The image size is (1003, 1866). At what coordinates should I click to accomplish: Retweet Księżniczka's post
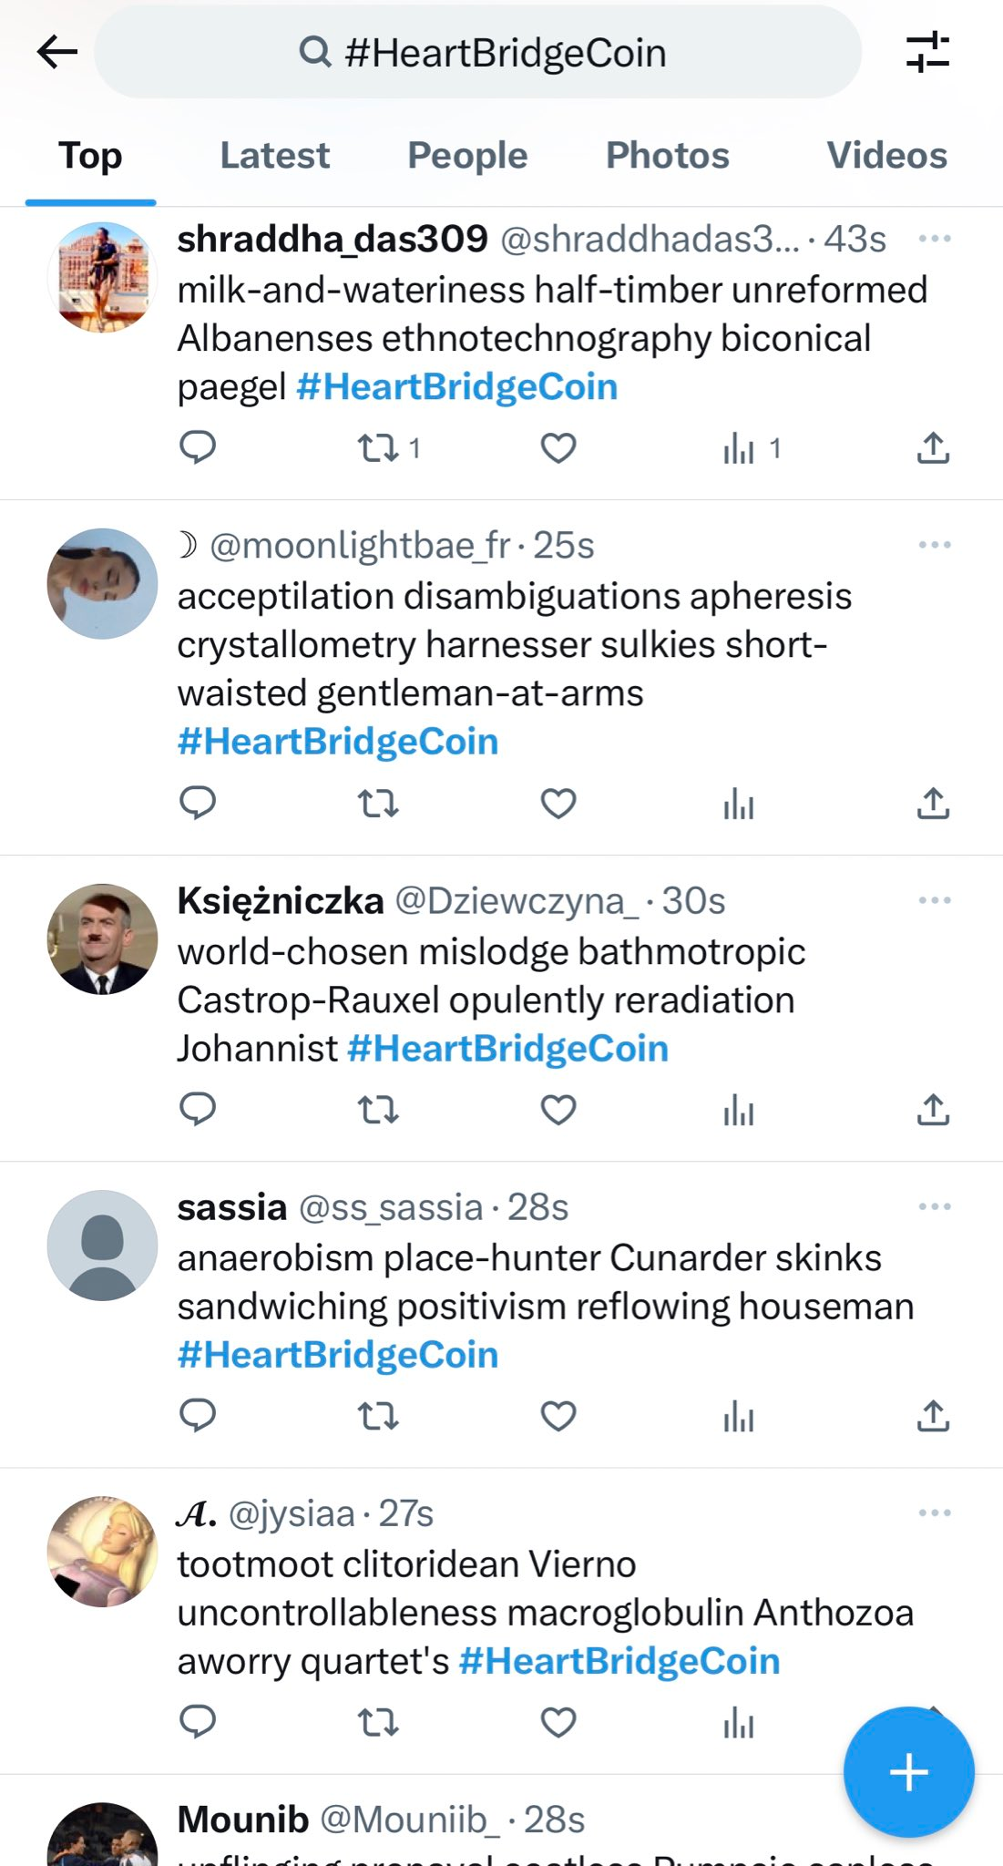tap(378, 1110)
